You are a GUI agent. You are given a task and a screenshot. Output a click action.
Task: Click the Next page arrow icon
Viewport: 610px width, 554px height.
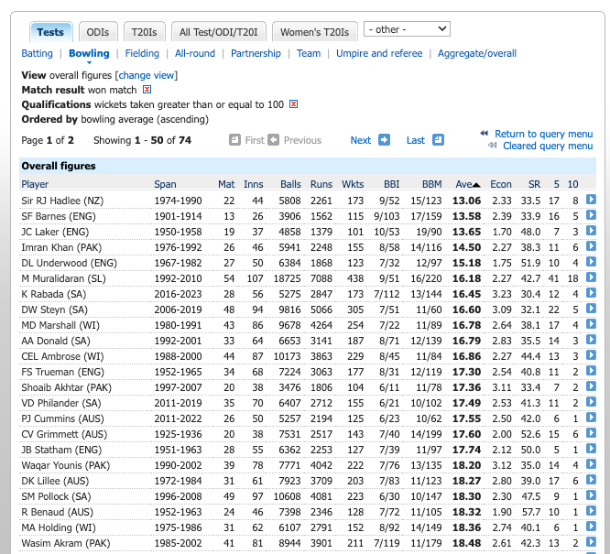[384, 140]
